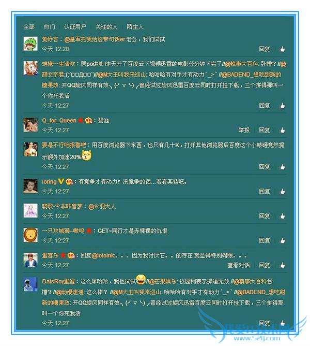The image size is (310, 346).
Task: Show comments from 陌生人 tab
Action: [135, 27]
